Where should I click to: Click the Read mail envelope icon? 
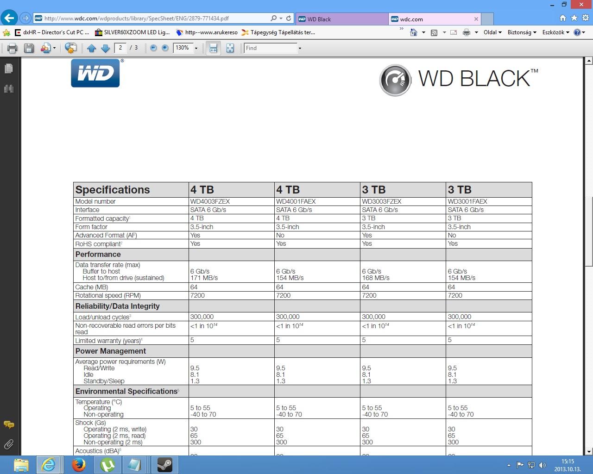click(454, 32)
